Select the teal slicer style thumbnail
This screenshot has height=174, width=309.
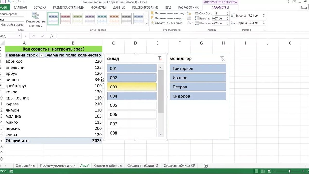pyautogui.click(x=102, y=19)
